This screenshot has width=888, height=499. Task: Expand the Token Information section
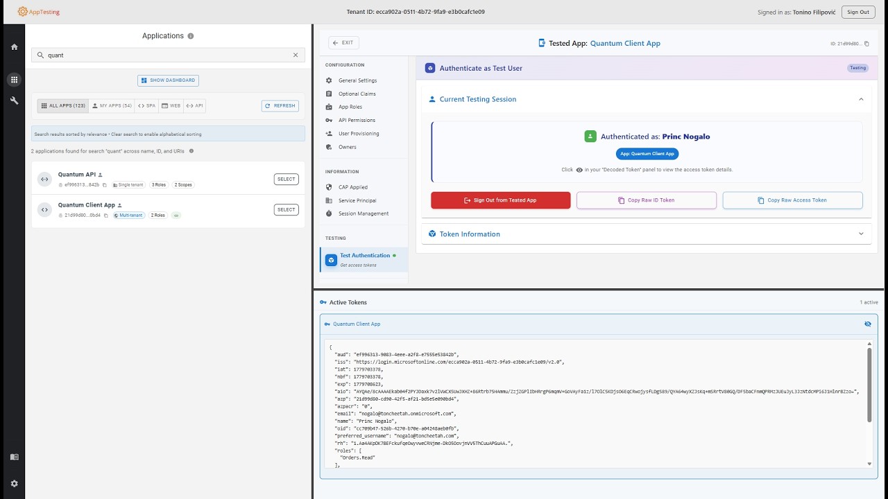(861, 234)
